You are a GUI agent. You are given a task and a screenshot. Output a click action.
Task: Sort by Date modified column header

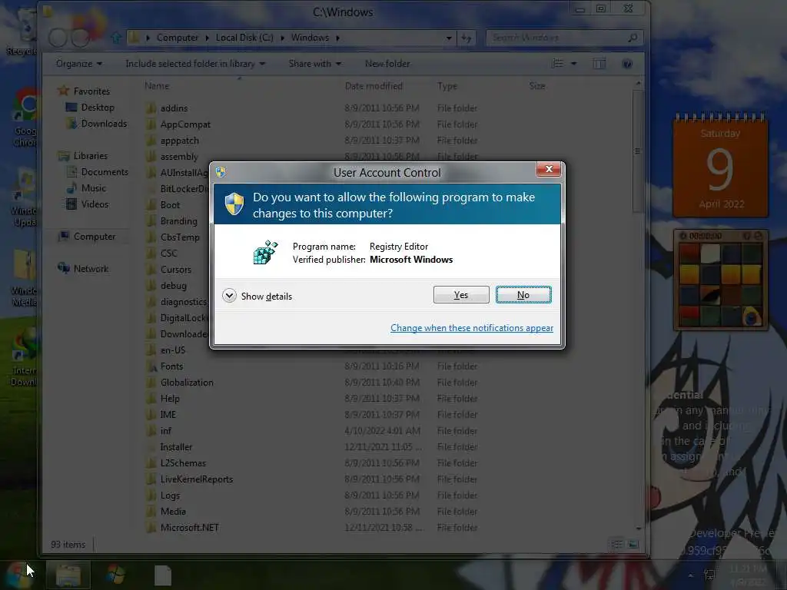pyautogui.click(x=374, y=86)
